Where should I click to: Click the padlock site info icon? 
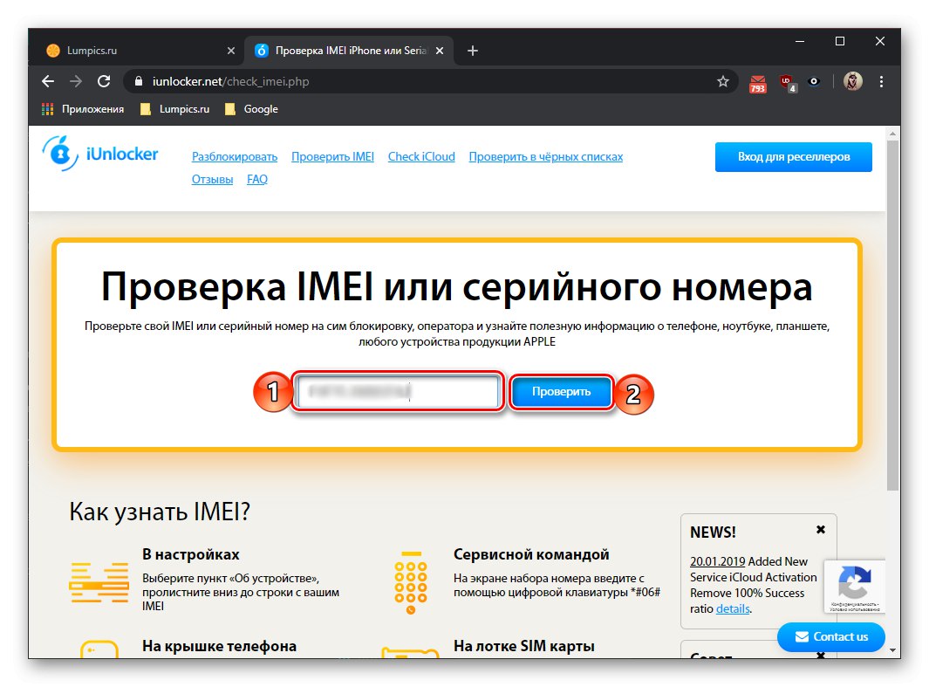(139, 81)
